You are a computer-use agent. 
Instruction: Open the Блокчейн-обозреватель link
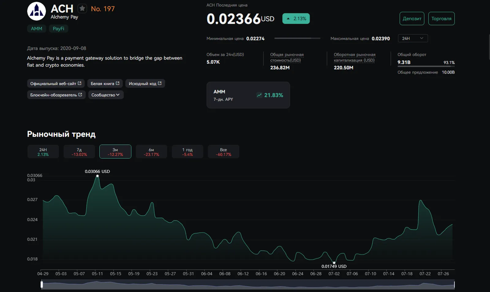pyautogui.click(x=56, y=95)
